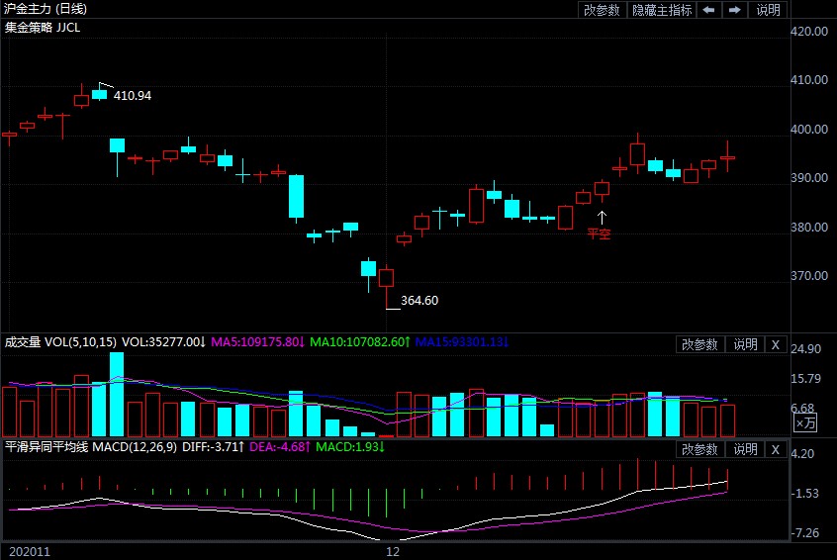Click the 202011 date axis label
Image resolution: width=837 pixels, height=560 pixels.
30,551
